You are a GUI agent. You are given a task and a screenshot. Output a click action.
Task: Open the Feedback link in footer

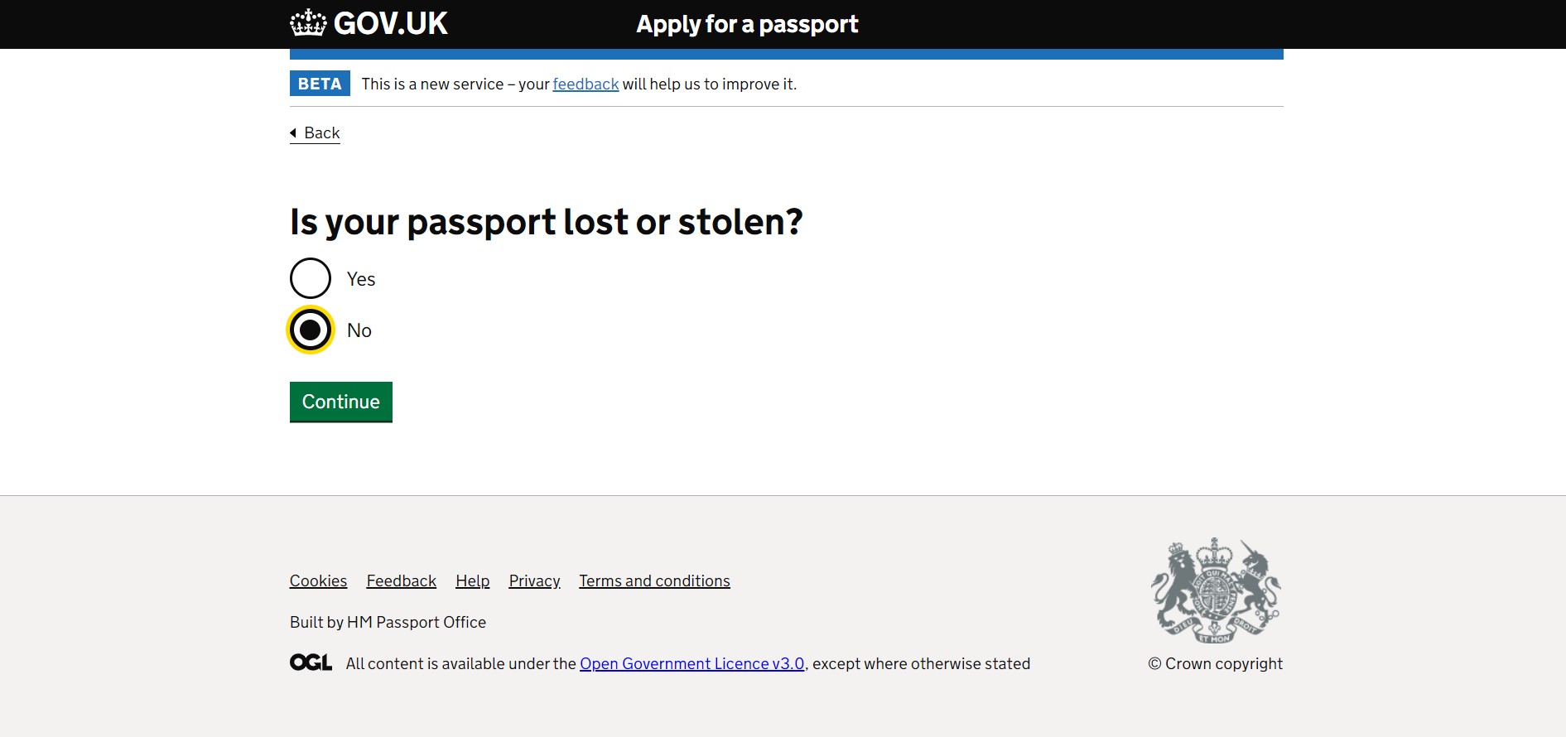click(x=401, y=580)
